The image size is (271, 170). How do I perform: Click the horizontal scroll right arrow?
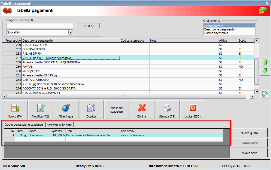click(252, 97)
